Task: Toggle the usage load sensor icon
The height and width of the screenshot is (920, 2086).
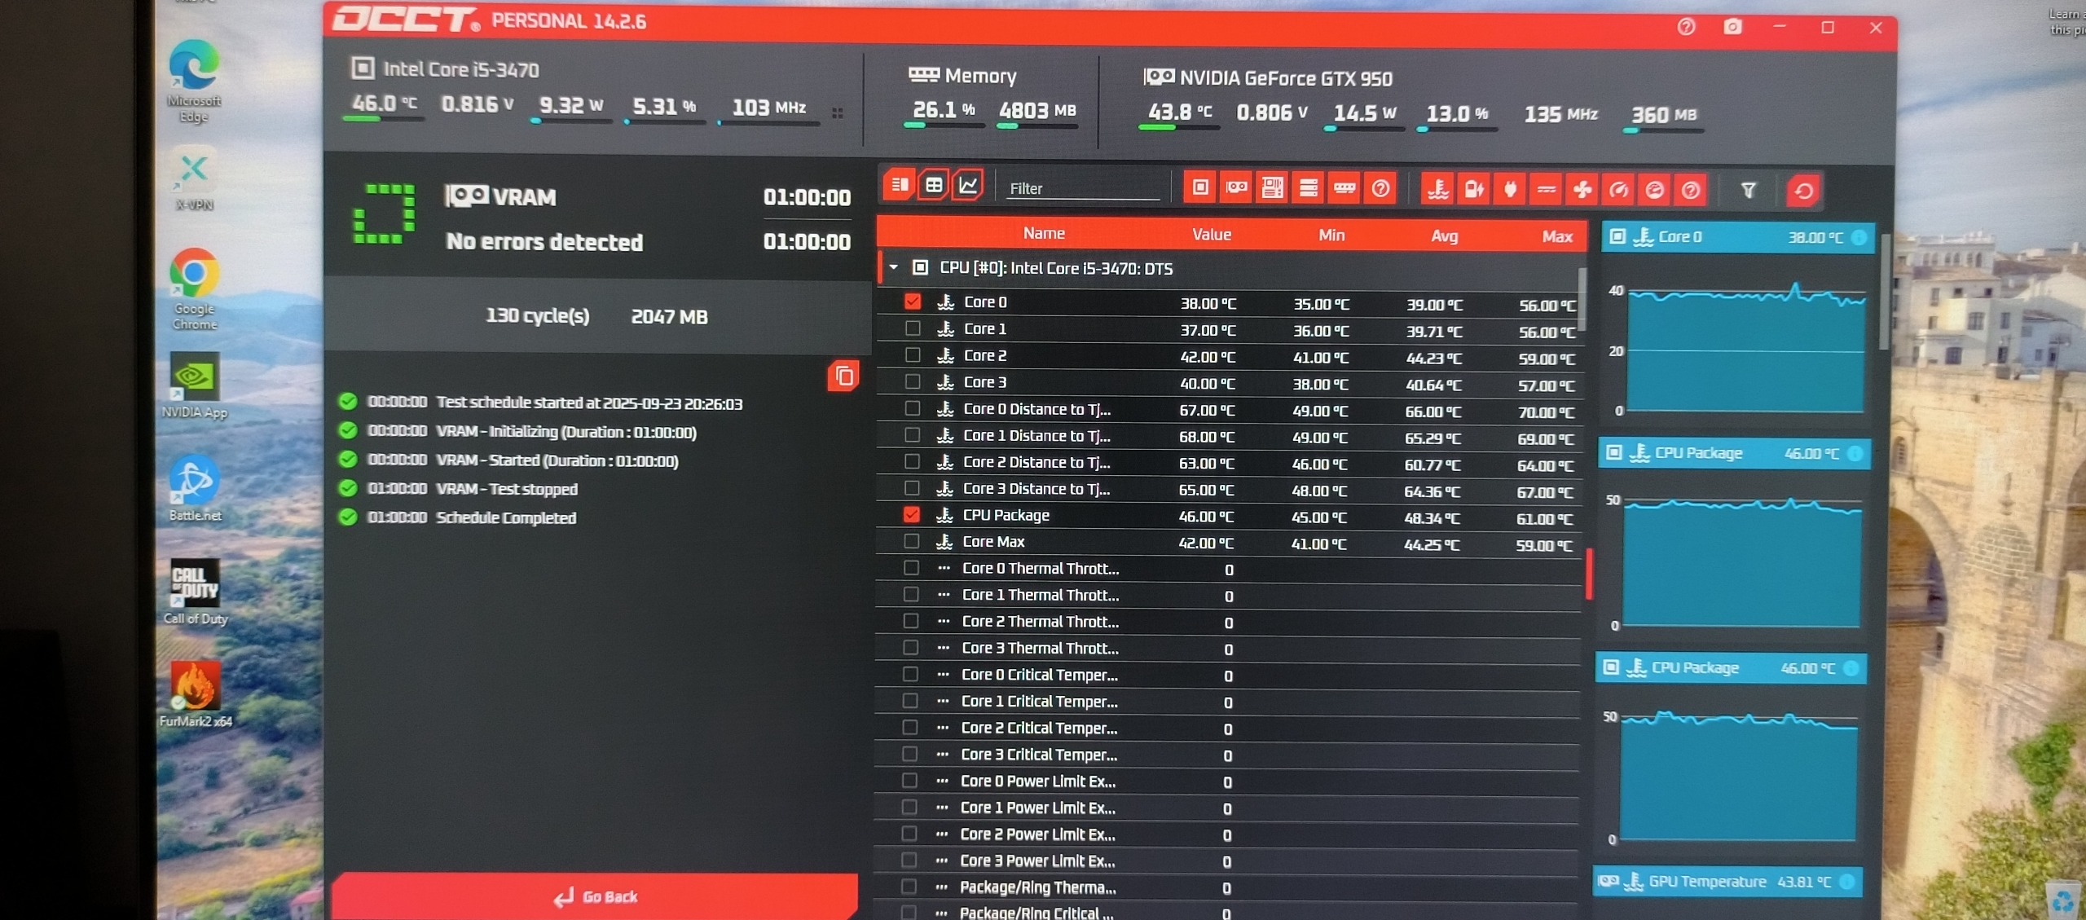Action: 1654,190
